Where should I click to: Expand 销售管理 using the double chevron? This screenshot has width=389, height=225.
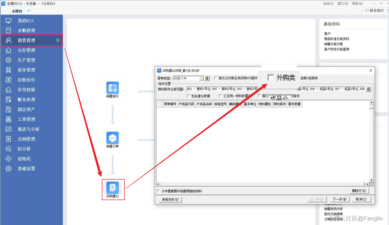pos(58,40)
